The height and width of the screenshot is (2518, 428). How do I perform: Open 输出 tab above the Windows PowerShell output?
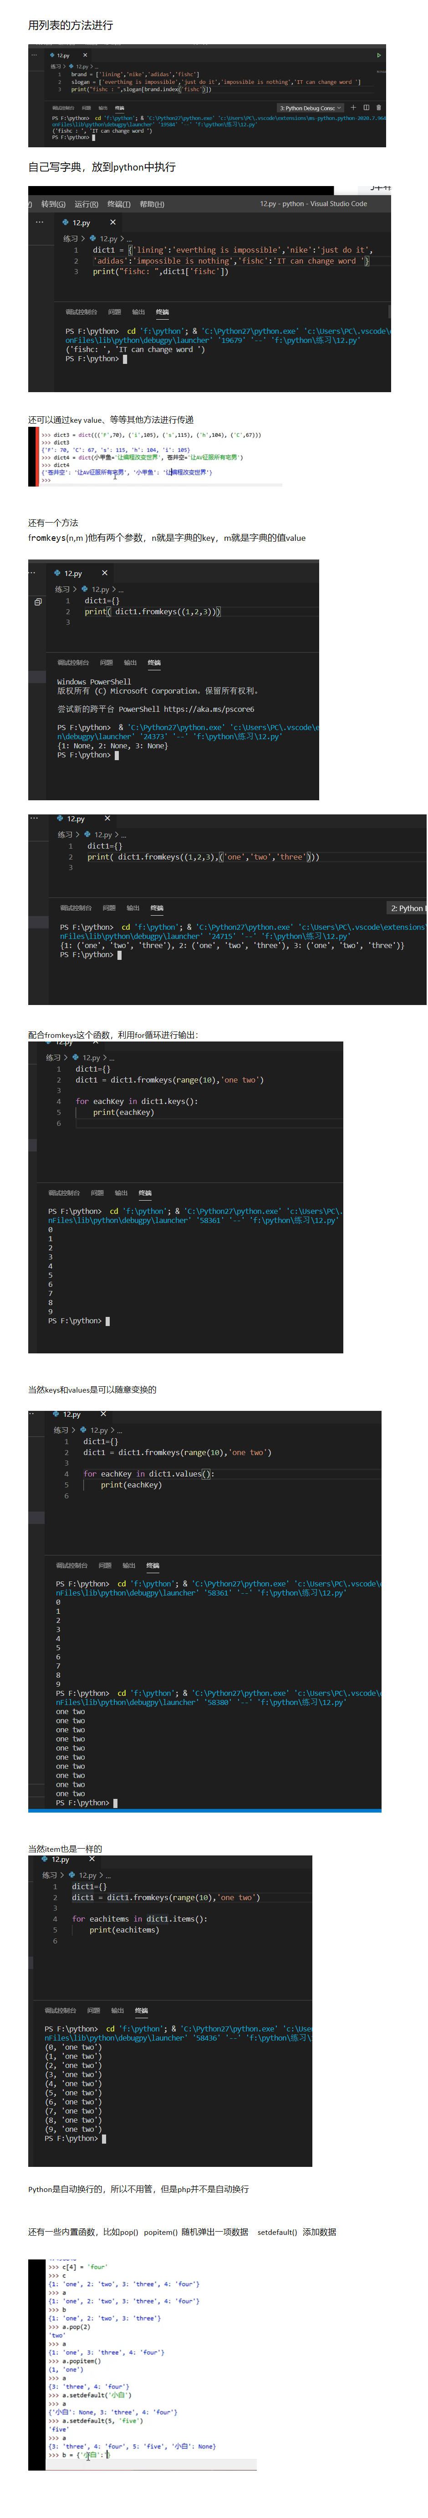131,663
